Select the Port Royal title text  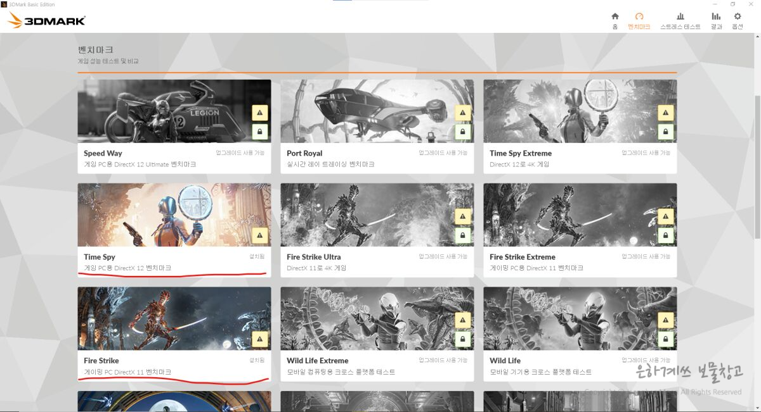pos(304,153)
